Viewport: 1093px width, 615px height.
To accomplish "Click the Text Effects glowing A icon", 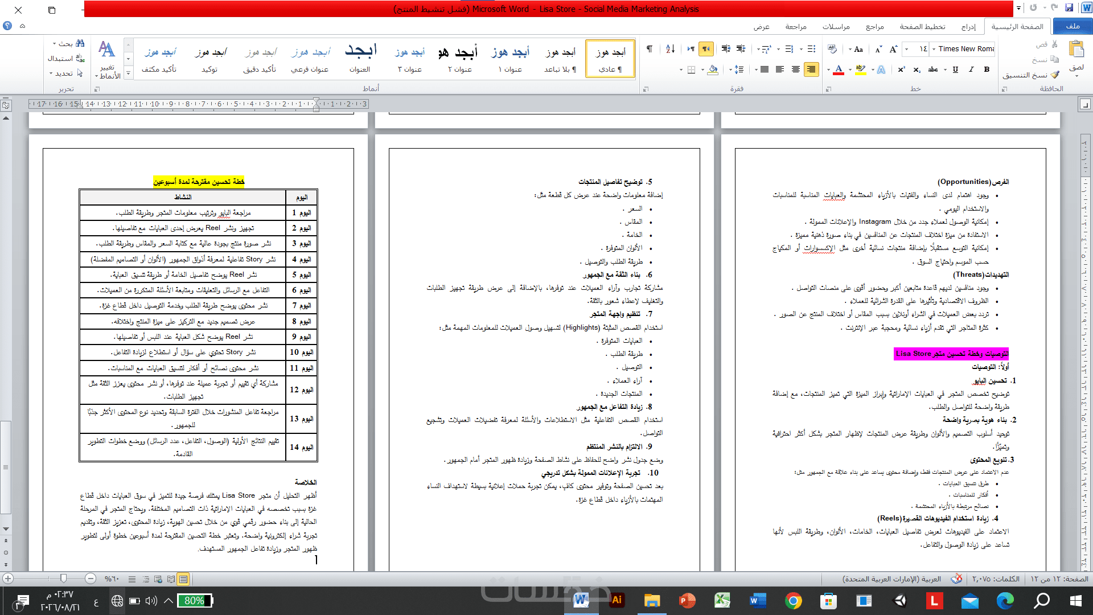I will tap(881, 69).
